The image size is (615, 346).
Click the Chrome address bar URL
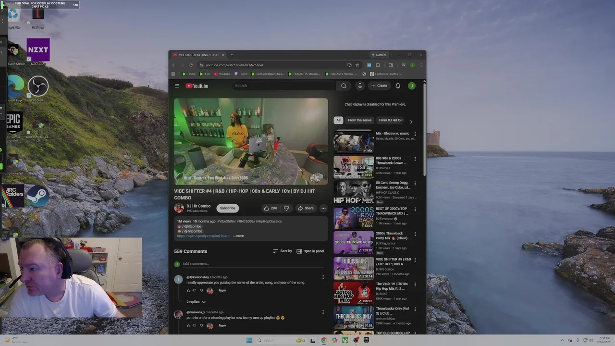pos(234,65)
